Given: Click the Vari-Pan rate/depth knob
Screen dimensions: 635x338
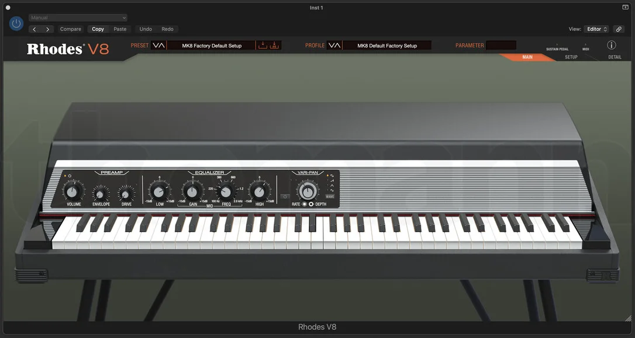Looking at the screenshot, I should pyautogui.click(x=308, y=191).
